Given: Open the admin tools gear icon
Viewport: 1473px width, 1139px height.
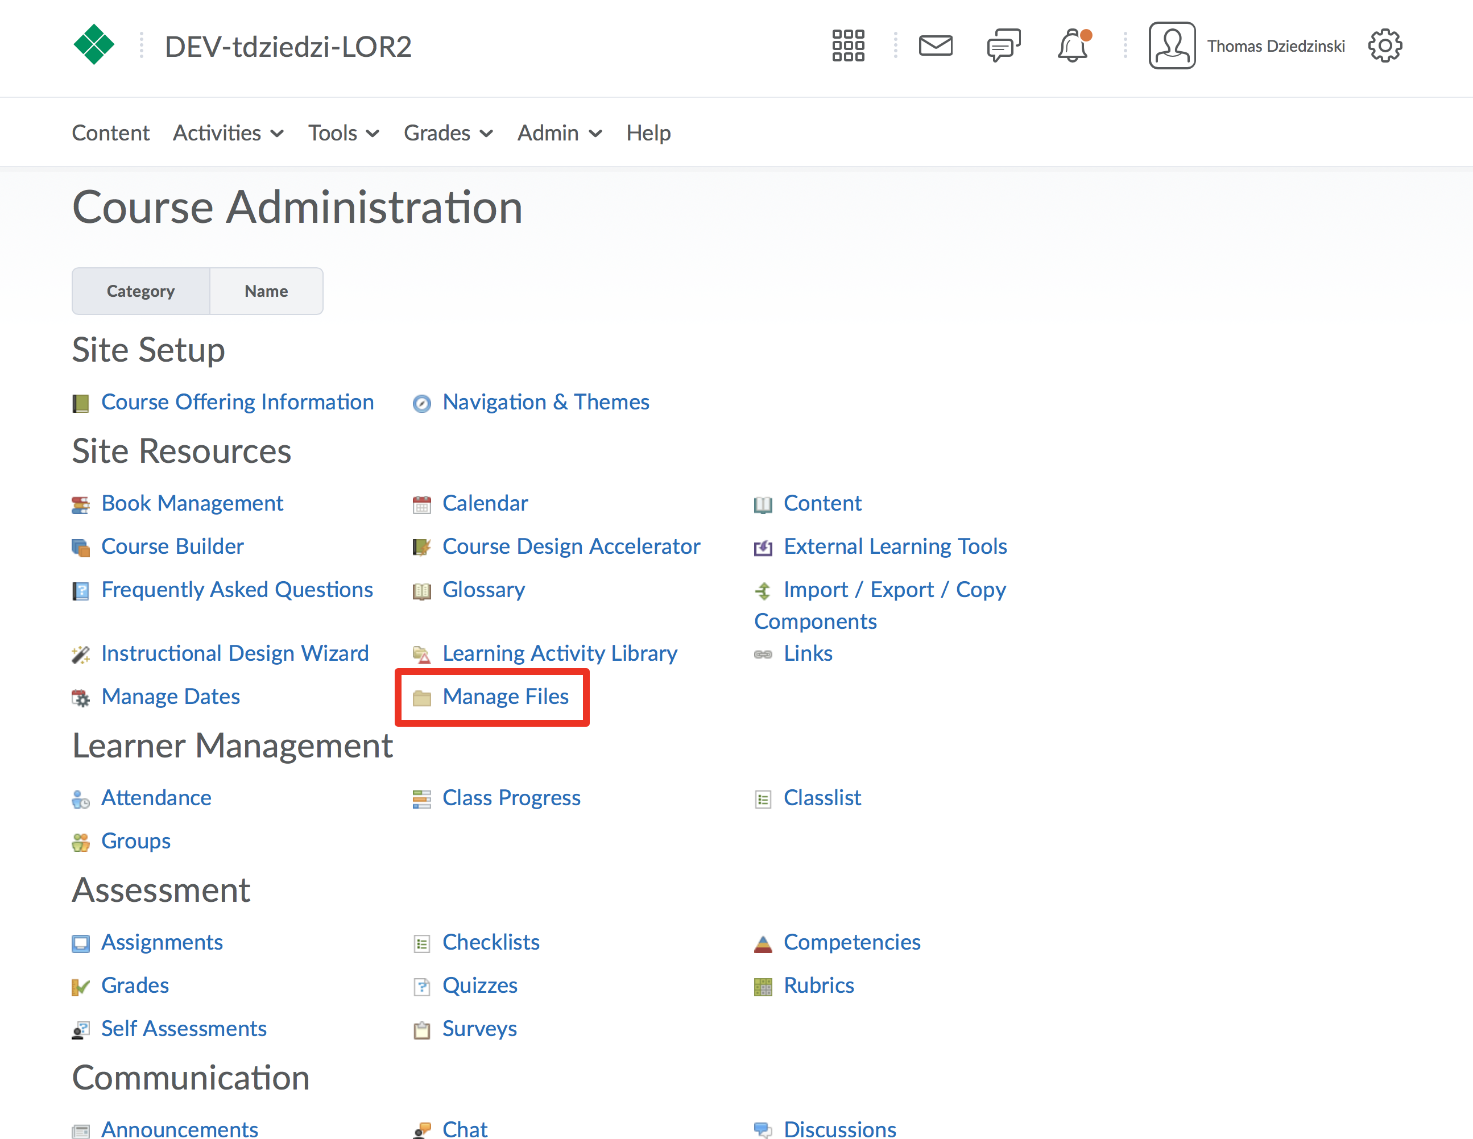Looking at the screenshot, I should pyautogui.click(x=1385, y=46).
